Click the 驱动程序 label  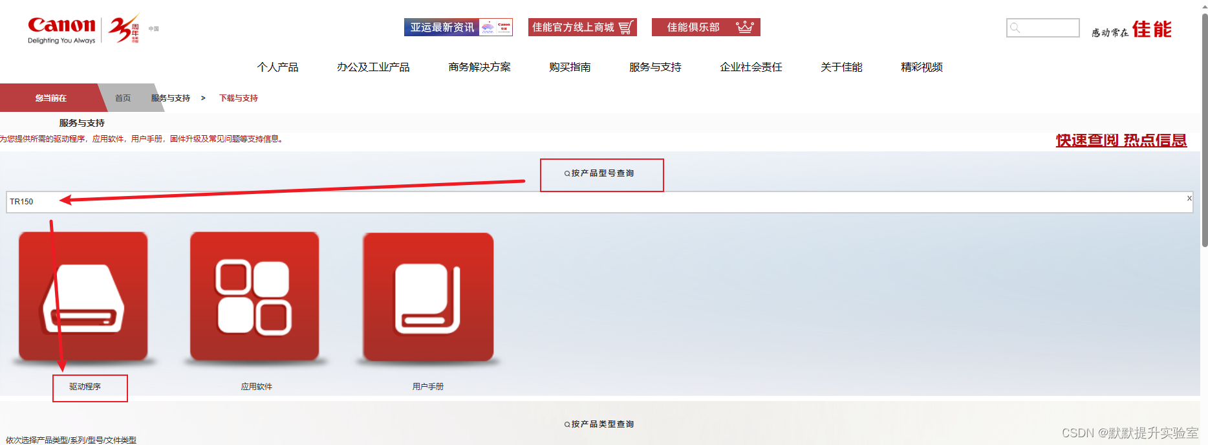[85, 387]
